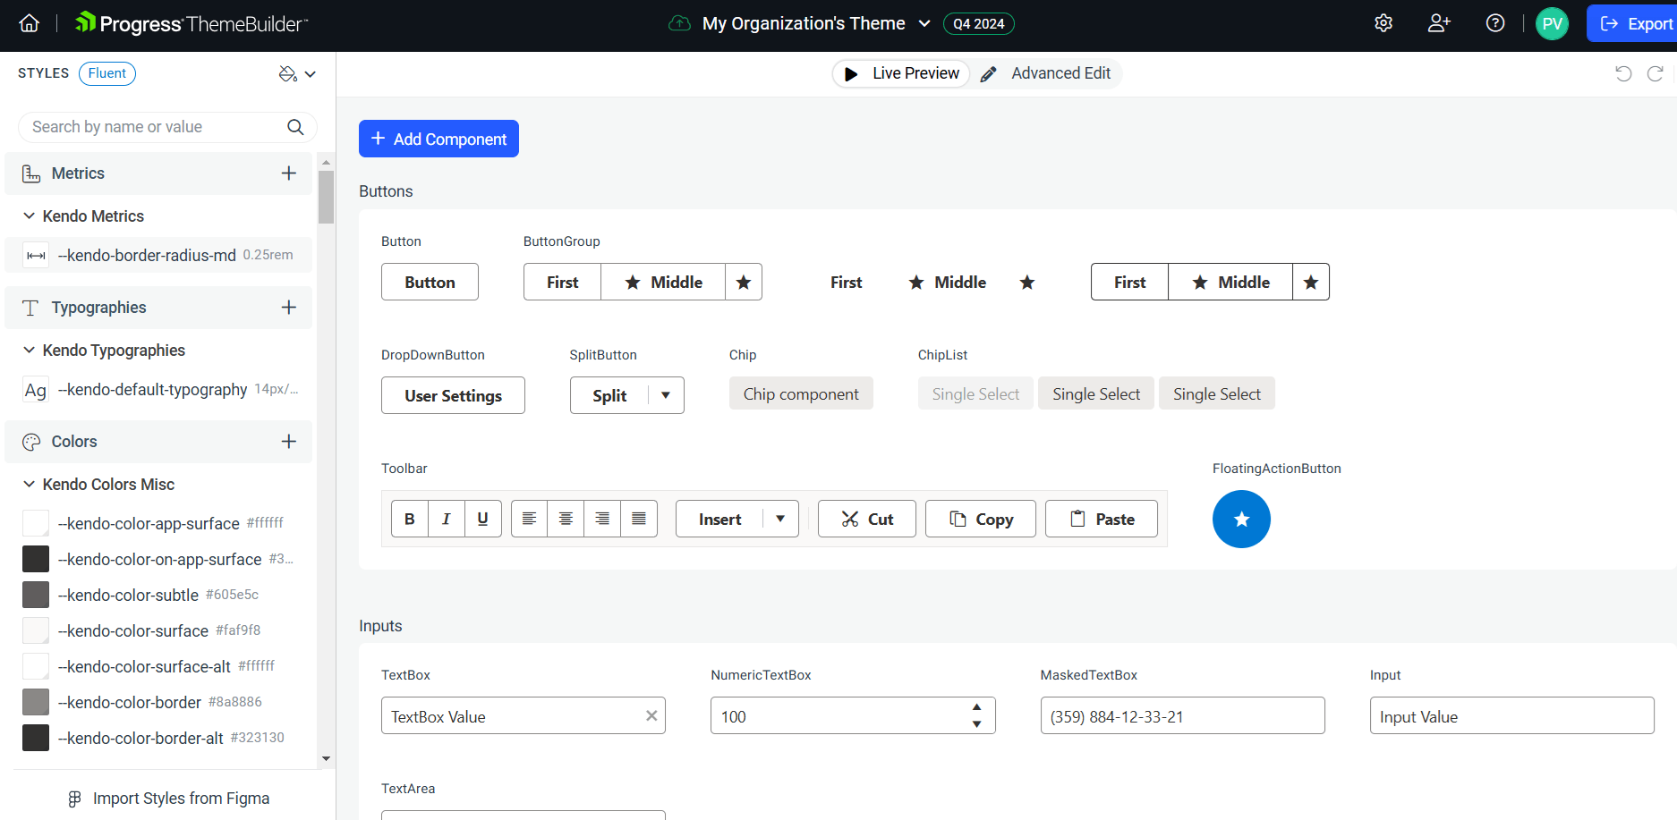
Task: Collapse the Kendo Typographies group
Action: point(30,350)
